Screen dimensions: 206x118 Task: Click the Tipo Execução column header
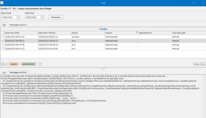(189, 33)
